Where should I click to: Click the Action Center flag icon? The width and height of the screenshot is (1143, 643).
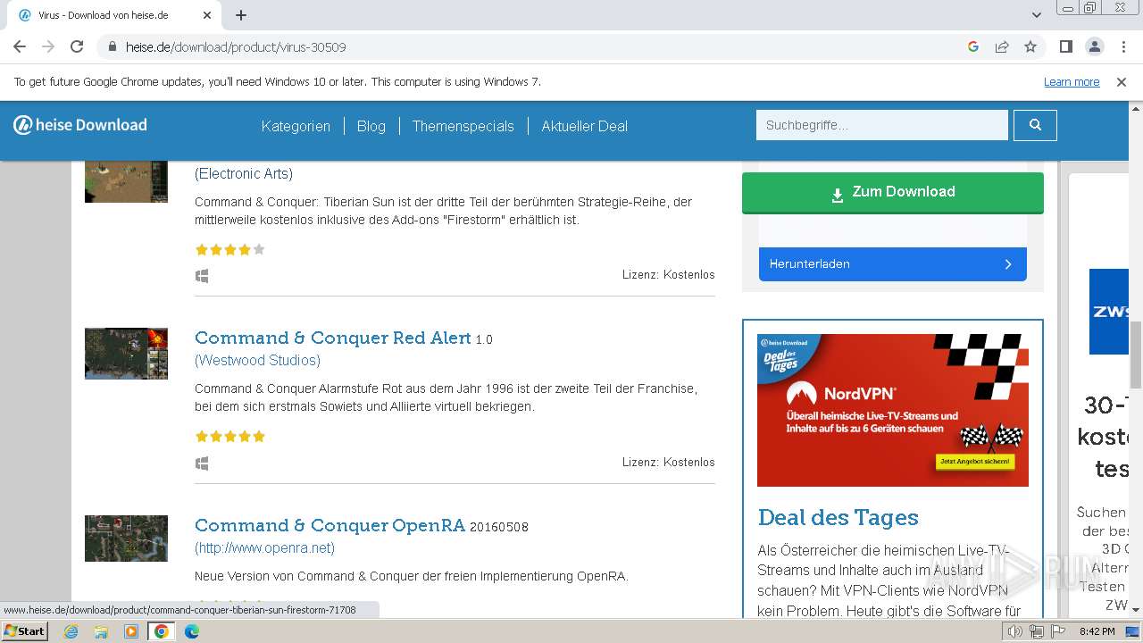pyautogui.click(x=1058, y=631)
